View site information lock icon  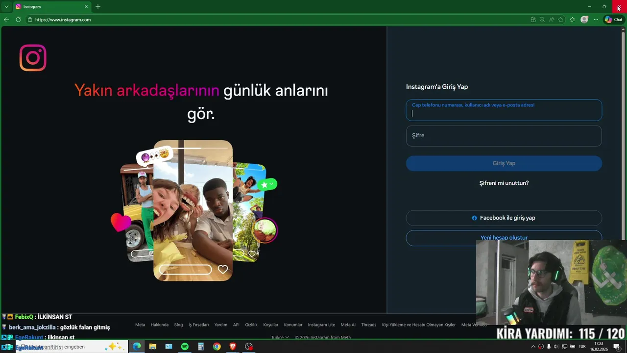tap(30, 20)
